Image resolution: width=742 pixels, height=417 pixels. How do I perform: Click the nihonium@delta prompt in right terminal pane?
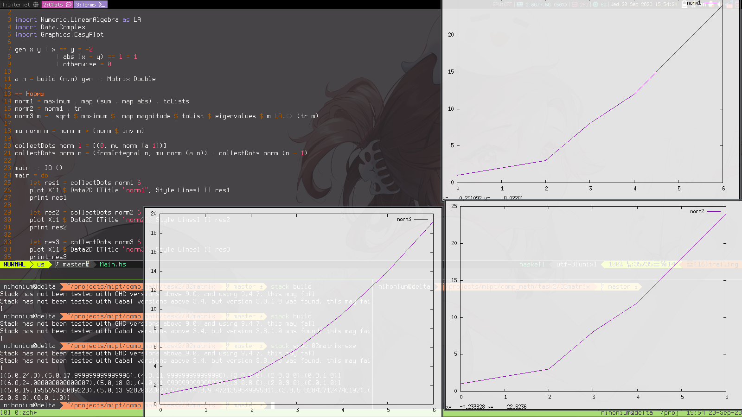pos(404,287)
